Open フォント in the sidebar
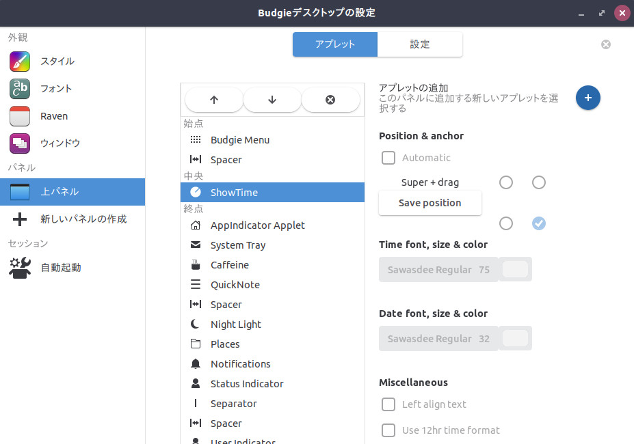This screenshot has width=634, height=444. 72,89
